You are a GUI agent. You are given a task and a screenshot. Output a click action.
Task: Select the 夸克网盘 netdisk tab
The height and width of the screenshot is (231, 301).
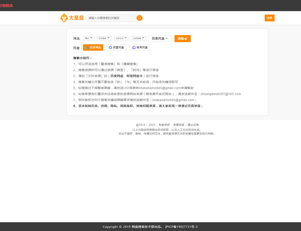pos(140,48)
